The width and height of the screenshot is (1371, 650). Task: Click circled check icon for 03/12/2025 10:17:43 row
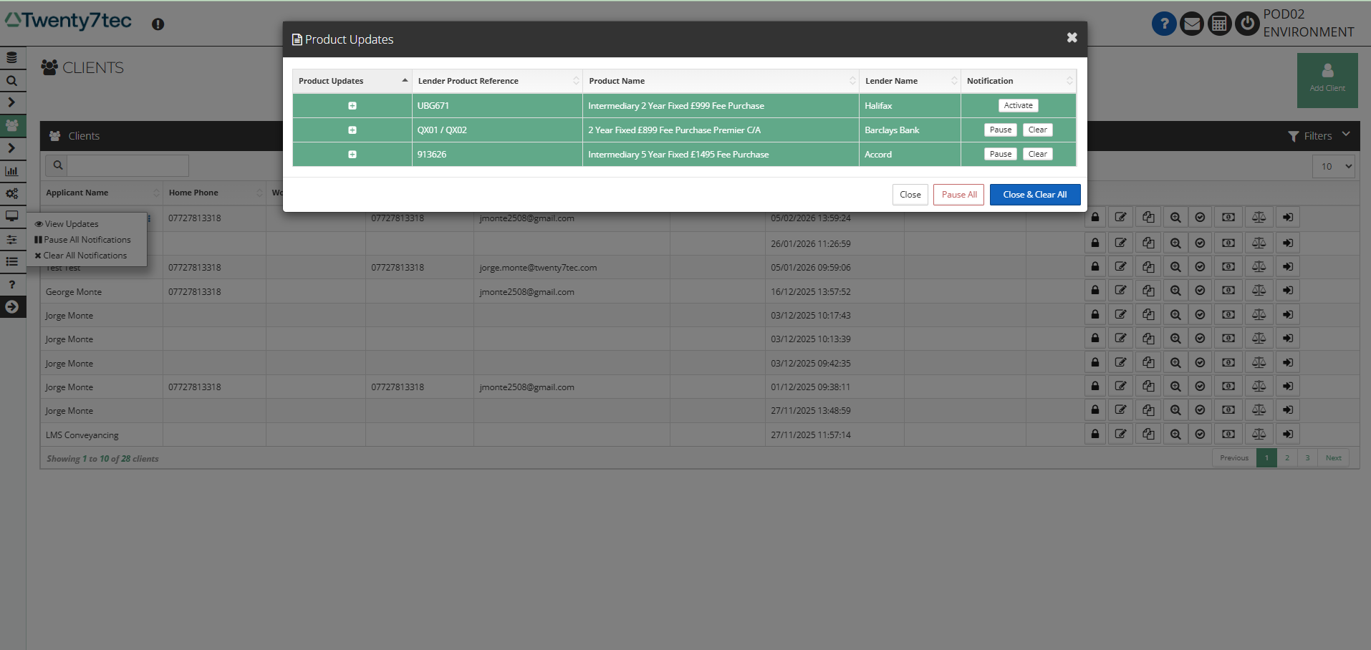[x=1201, y=314]
